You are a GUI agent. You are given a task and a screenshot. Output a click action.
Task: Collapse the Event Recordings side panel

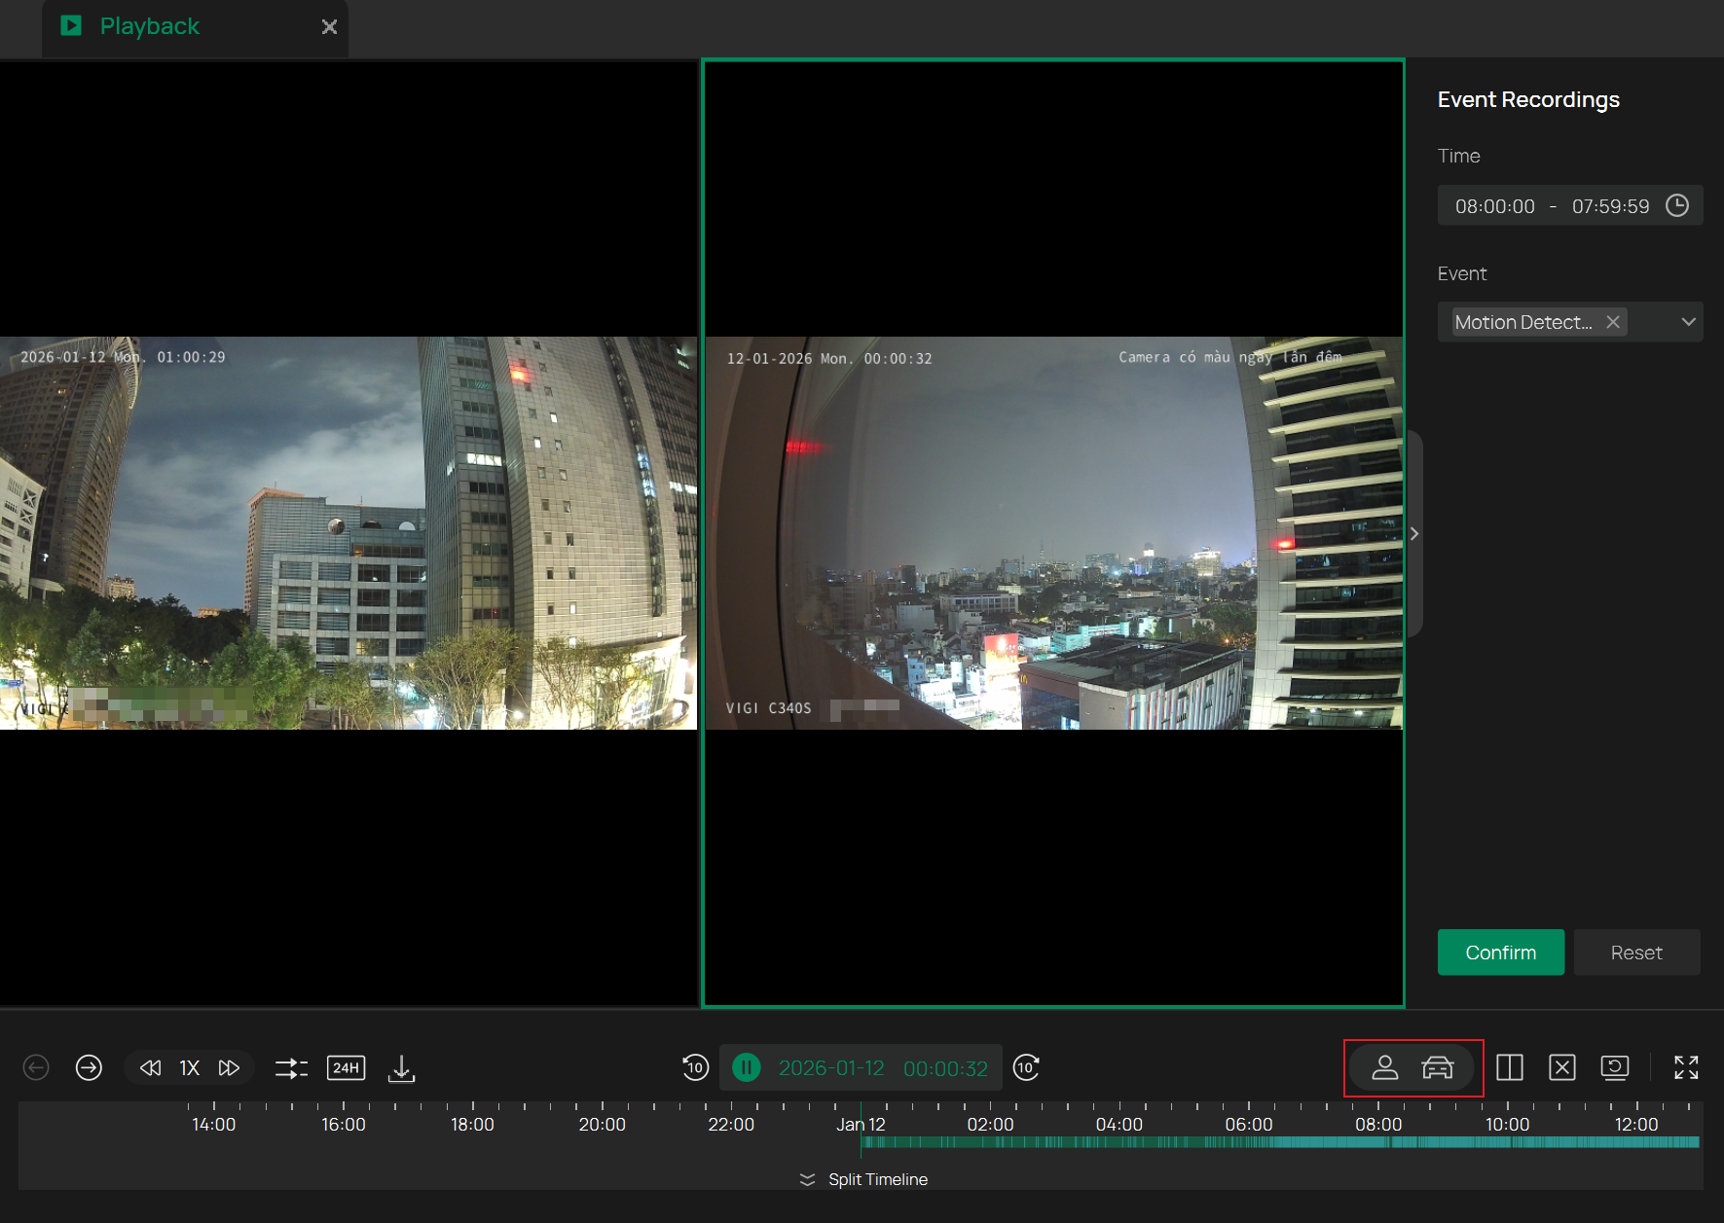[1414, 534]
